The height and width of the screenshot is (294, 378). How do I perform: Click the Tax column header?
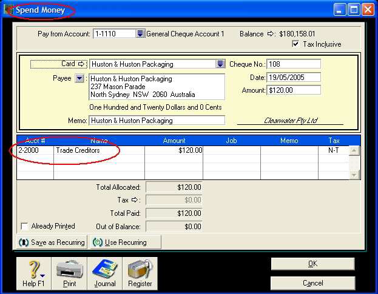pos(334,141)
